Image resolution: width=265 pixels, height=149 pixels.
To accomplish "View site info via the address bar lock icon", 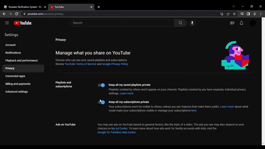I will 24,14.
